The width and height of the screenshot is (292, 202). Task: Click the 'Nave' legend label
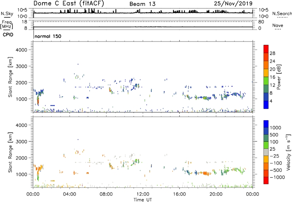(278, 25)
